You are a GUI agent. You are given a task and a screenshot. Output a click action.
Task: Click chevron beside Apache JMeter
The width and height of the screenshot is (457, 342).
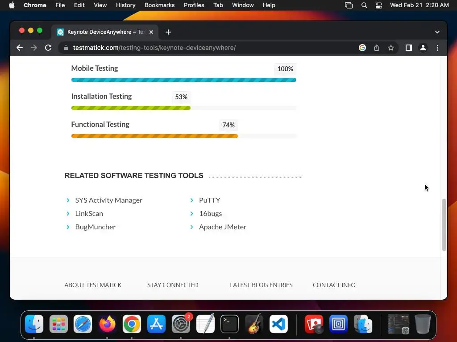(191, 227)
